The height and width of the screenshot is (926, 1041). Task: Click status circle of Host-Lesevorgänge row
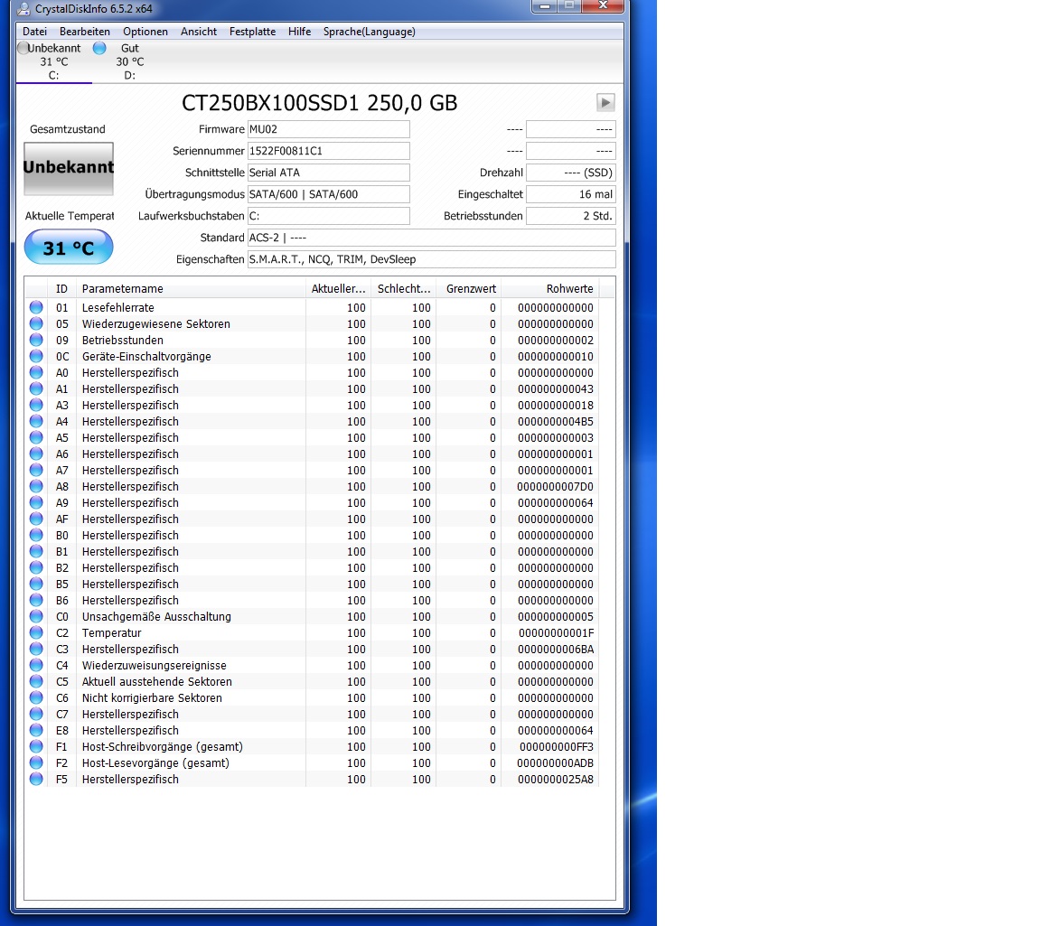36,762
